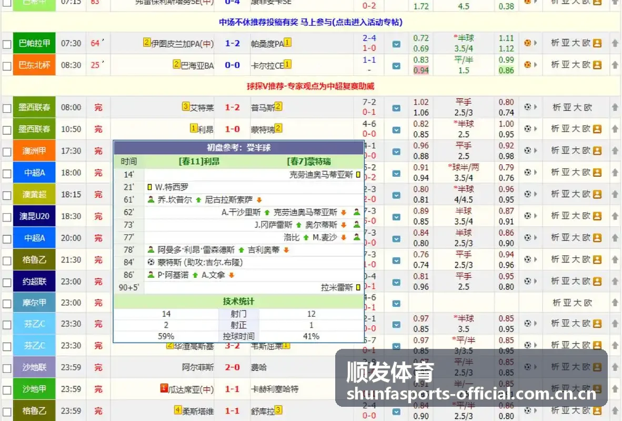Click popup header 初盘参考: 受半球
The height and width of the screenshot is (421, 622).
238,147
